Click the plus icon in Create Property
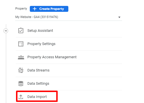The height and width of the screenshot is (103, 144). pyautogui.click(x=35, y=9)
